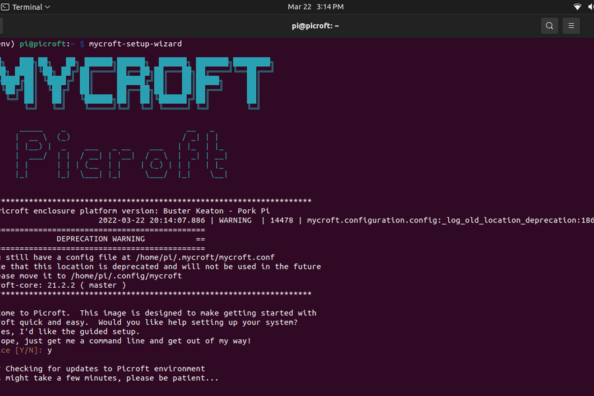Click the 14478 process ID
This screenshot has height=396, width=594.
click(x=281, y=220)
